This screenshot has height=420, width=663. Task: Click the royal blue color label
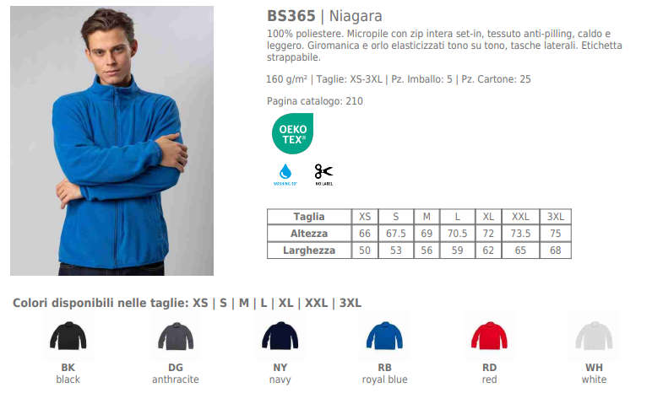tap(385, 380)
